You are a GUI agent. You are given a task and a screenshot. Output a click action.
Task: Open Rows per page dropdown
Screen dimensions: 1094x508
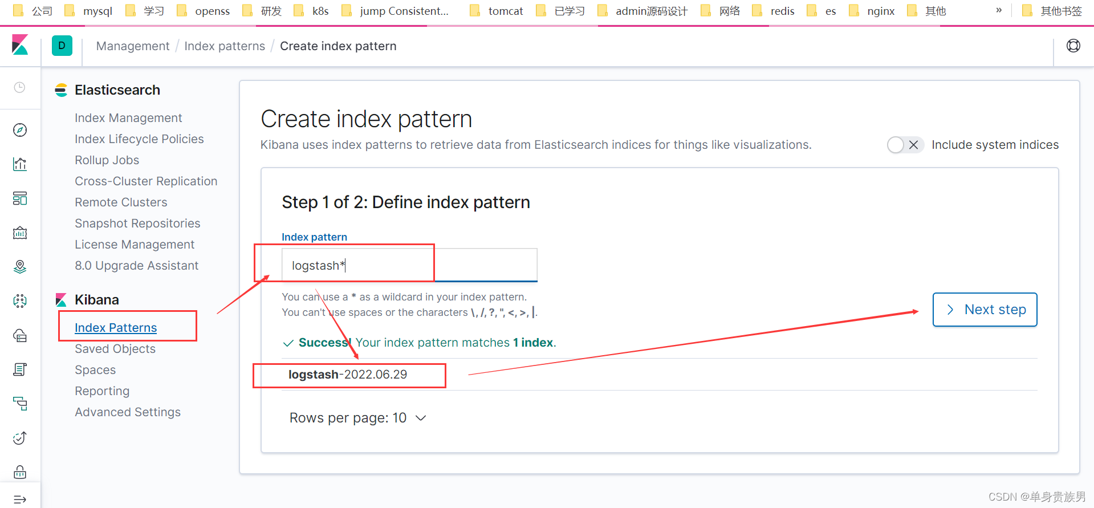(x=358, y=418)
